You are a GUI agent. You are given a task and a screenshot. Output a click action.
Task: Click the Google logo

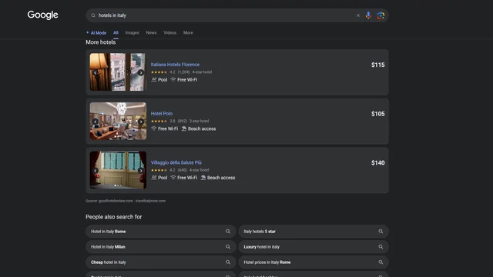(42, 15)
